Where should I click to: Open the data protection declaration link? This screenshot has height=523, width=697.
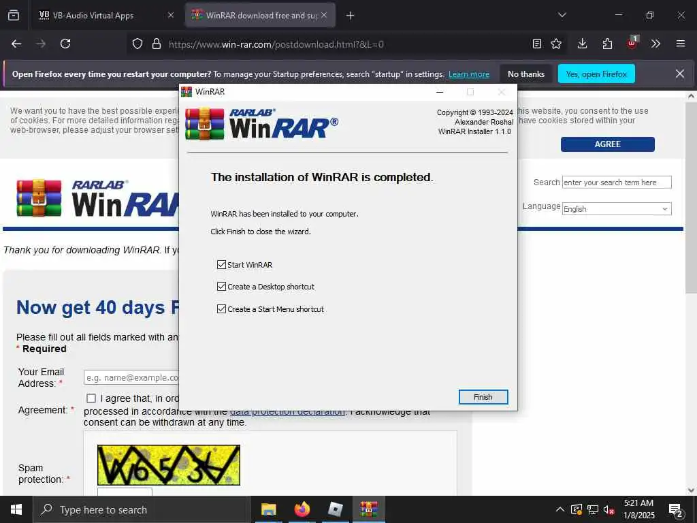tap(287, 412)
